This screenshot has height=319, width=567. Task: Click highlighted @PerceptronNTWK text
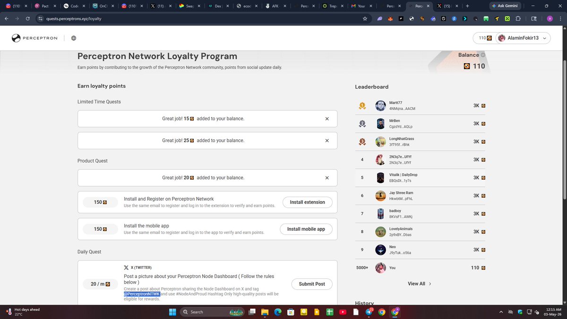tap(142, 294)
